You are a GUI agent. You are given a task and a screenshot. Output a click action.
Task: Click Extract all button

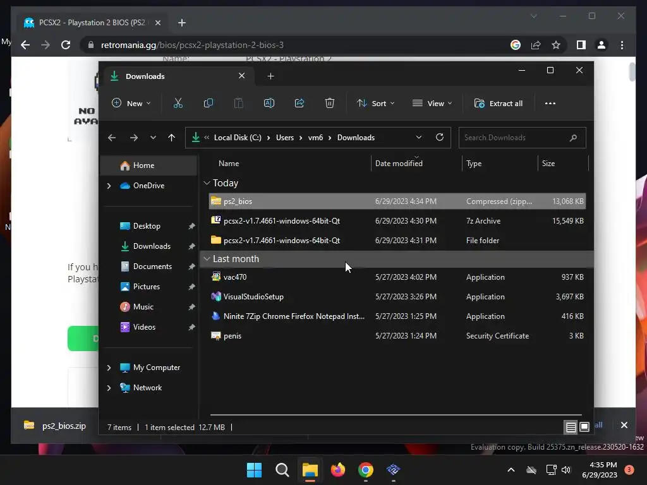coord(499,104)
